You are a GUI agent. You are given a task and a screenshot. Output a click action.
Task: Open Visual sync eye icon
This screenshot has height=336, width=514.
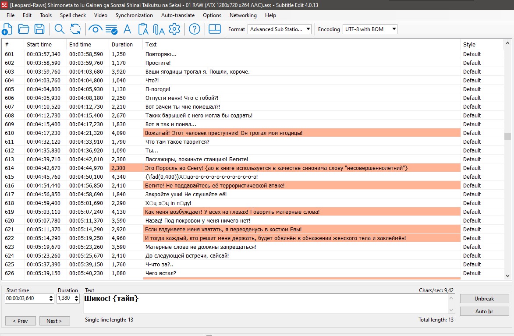(x=95, y=29)
